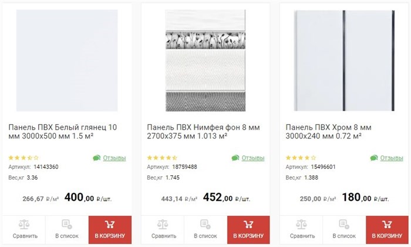Open the Нимфея фон product image
Viewport: 411px width, 247px height.
point(206,60)
